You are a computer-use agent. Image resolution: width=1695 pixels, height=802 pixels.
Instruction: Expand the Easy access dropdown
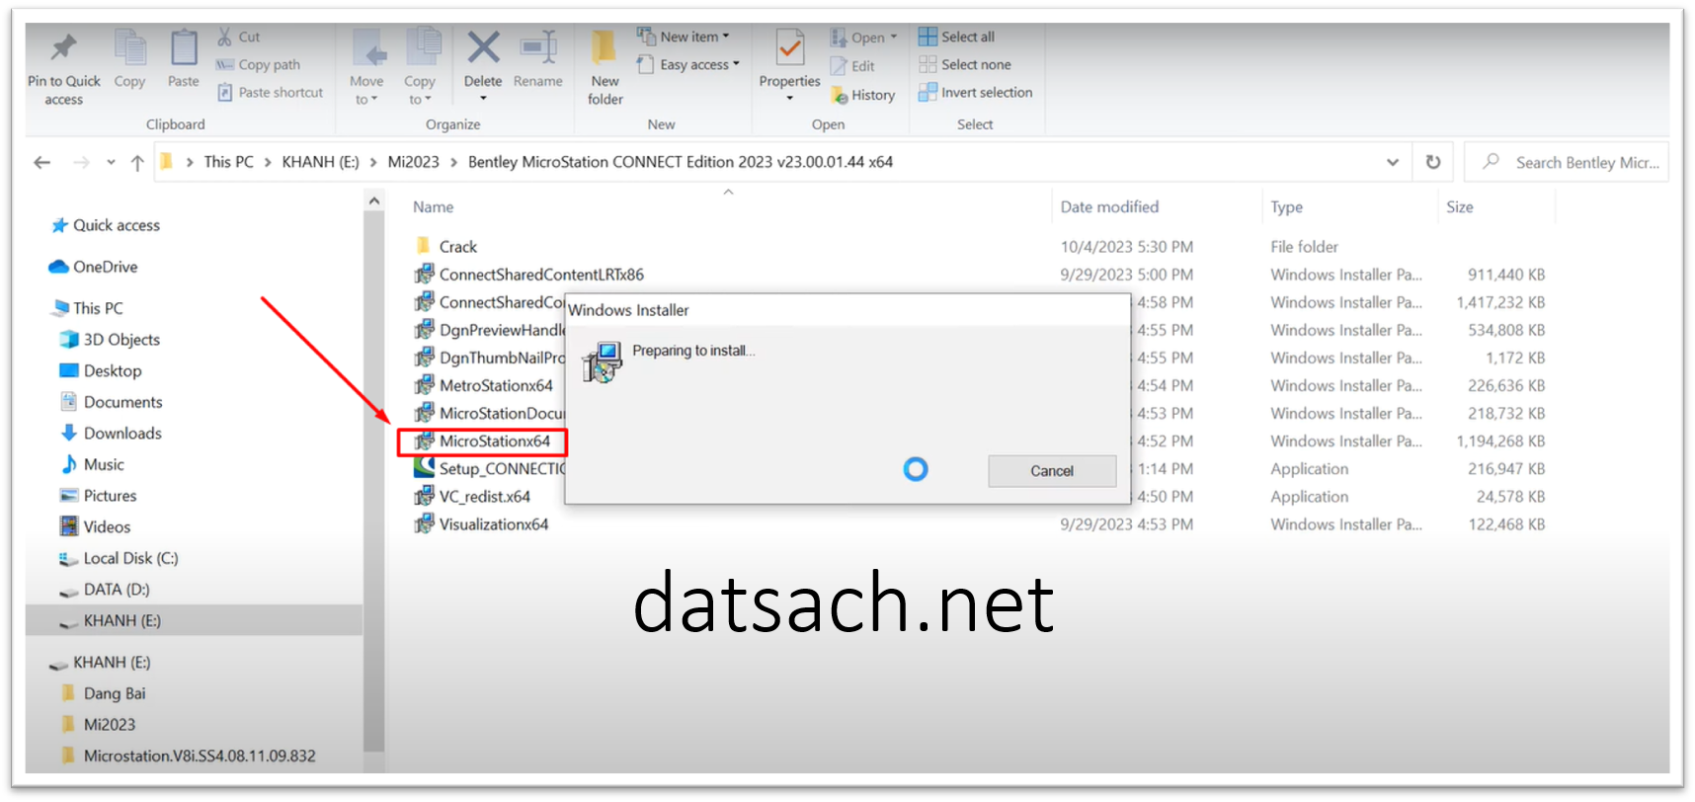[x=688, y=64]
